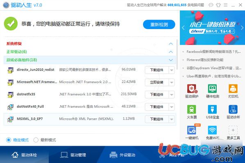245x163 pixels.
Task: Click the directx_Jun2010_redist installer icon
Action: 10,70
